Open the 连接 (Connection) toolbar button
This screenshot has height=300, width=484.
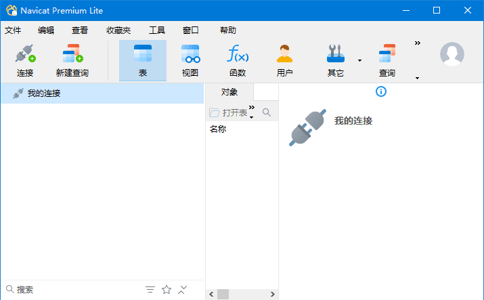tap(25, 60)
